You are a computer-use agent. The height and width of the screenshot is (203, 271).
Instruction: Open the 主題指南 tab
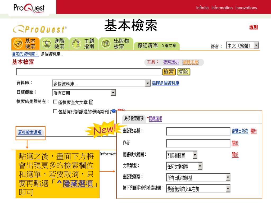coord(84,44)
